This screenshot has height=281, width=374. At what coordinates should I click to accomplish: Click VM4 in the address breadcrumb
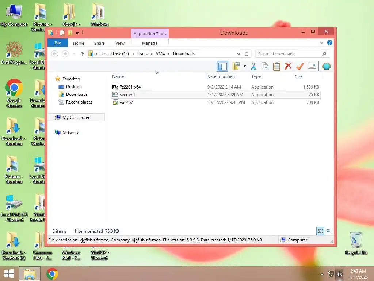(160, 54)
